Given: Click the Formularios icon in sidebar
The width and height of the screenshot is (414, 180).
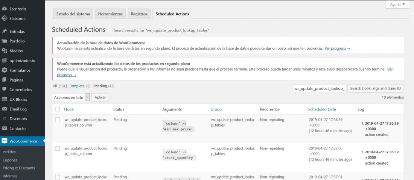Looking at the screenshot, I should pos(4,70).
